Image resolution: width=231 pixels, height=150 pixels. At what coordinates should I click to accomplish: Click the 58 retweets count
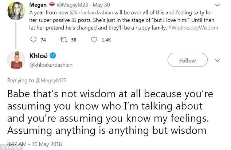(74, 40)
